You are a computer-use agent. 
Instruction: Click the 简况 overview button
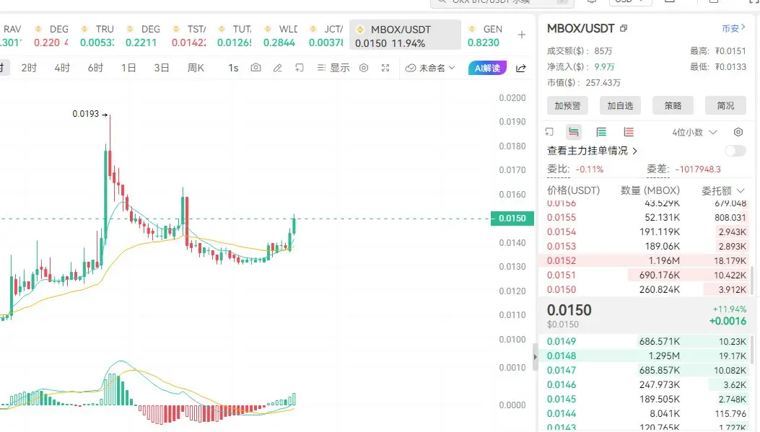pyautogui.click(x=725, y=105)
